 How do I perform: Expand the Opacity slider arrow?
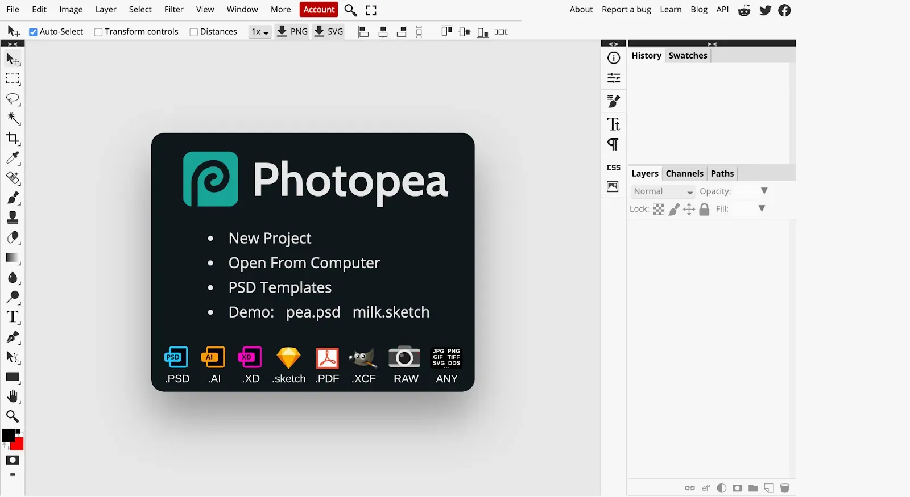pyautogui.click(x=764, y=191)
